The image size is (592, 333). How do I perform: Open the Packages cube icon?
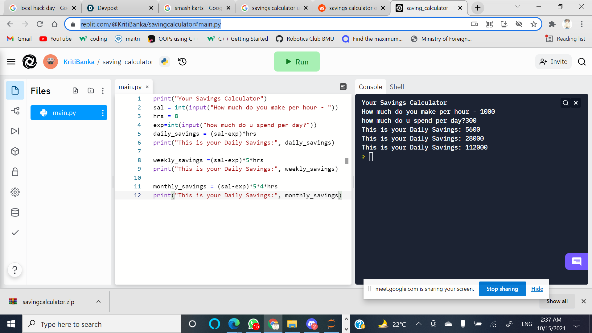pyautogui.click(x=15, y=151)
